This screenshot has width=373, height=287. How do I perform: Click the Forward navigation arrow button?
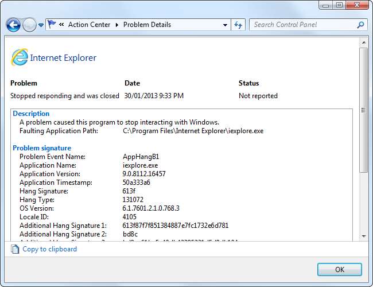[x=29, y=25]
